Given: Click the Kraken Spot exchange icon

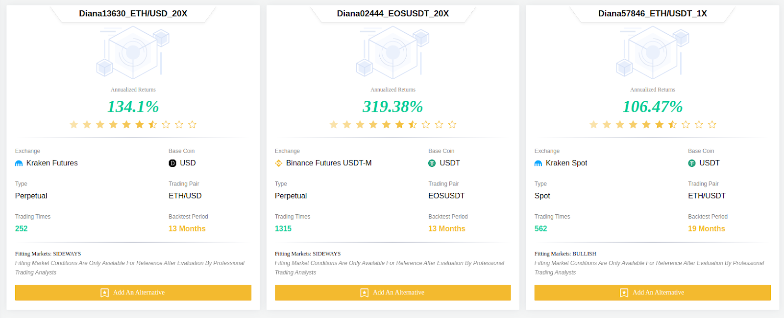Looking at the screenshot, I should (x=538, y=163).
